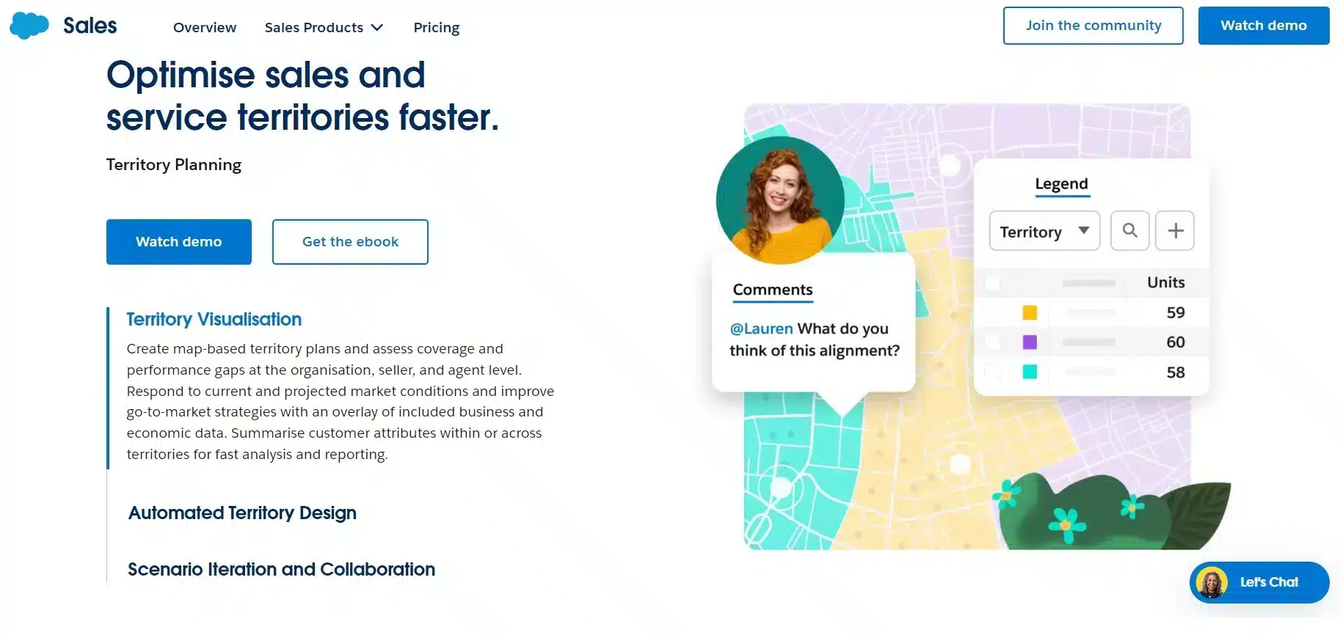This screenshot has height=635, width=1343.
Task: Click the teal swatch beside 58
Action: click(x=1030, y=372)
